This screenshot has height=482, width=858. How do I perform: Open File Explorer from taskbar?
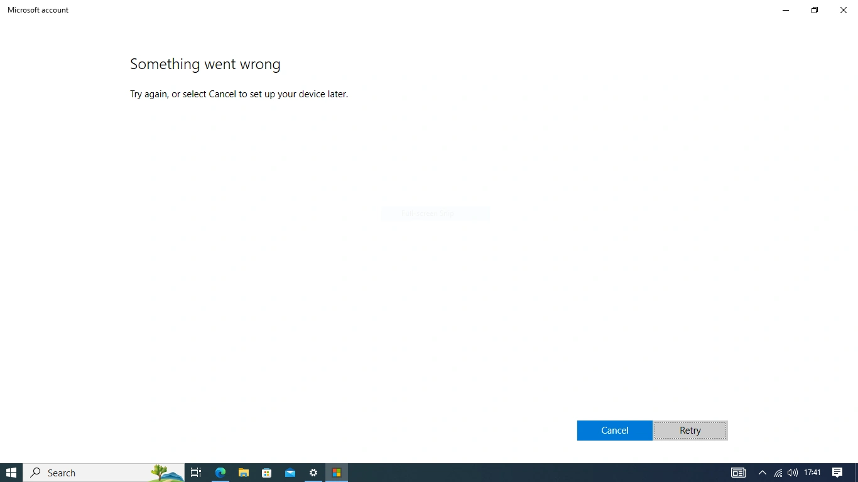pyautogui.click(x=244, y=473)
